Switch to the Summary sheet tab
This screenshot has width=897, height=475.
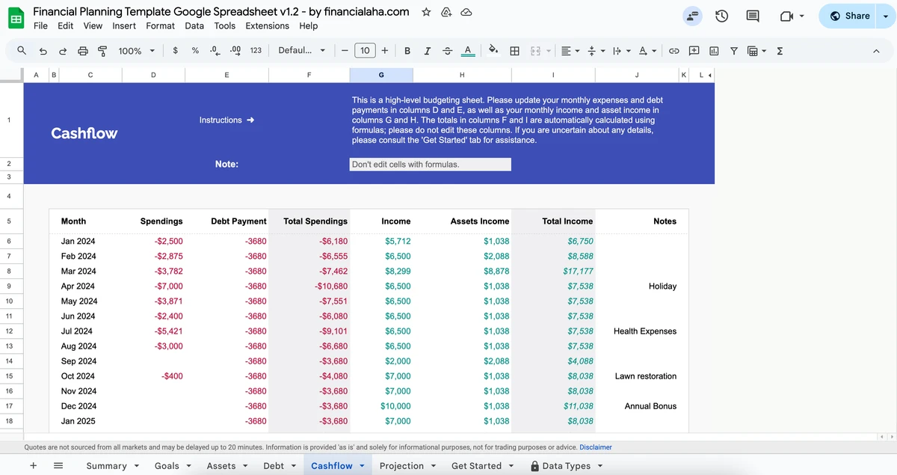(106, 465)
